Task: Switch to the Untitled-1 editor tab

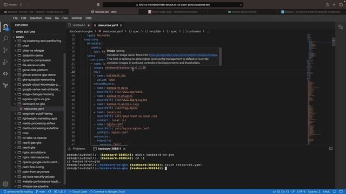Action: tap(79, 25)
